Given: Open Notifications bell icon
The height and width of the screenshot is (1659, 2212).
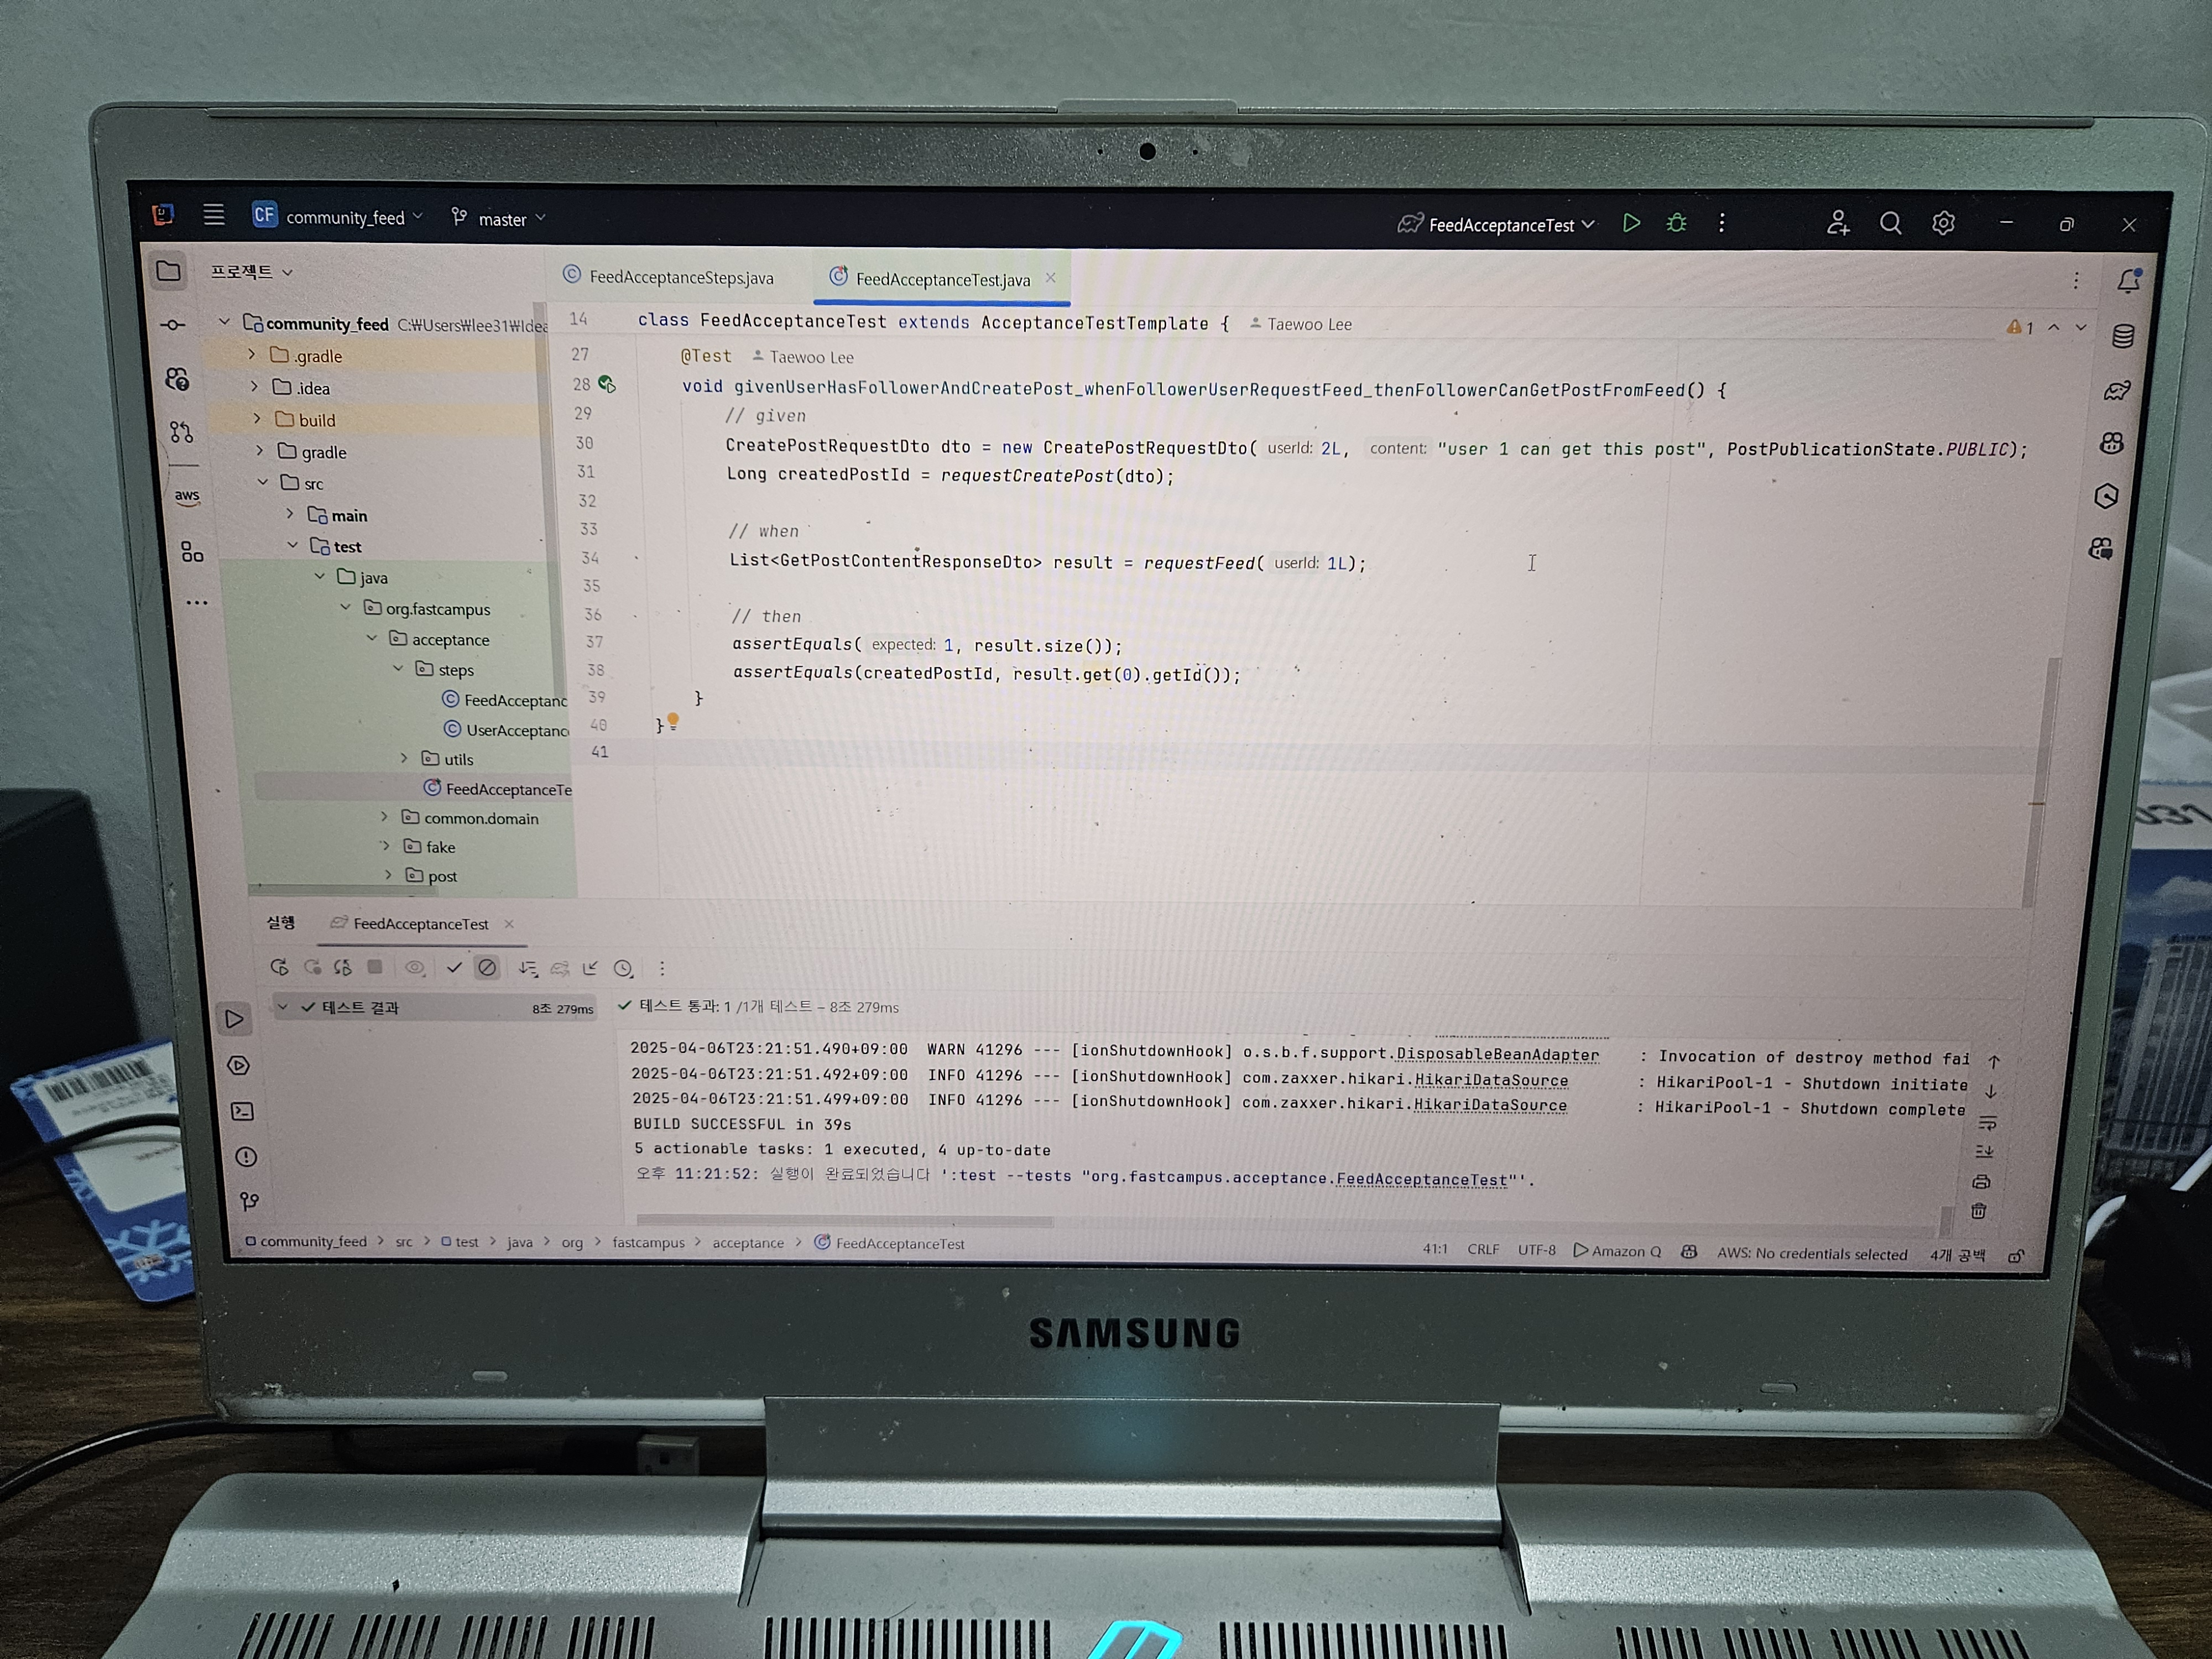Looking at the screenshot, I should point(2129,281).
